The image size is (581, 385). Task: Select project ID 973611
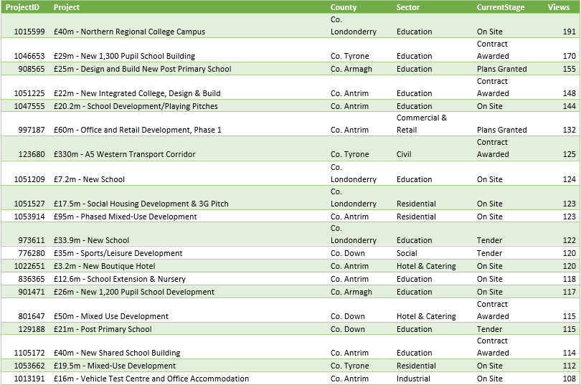point(32,241)
